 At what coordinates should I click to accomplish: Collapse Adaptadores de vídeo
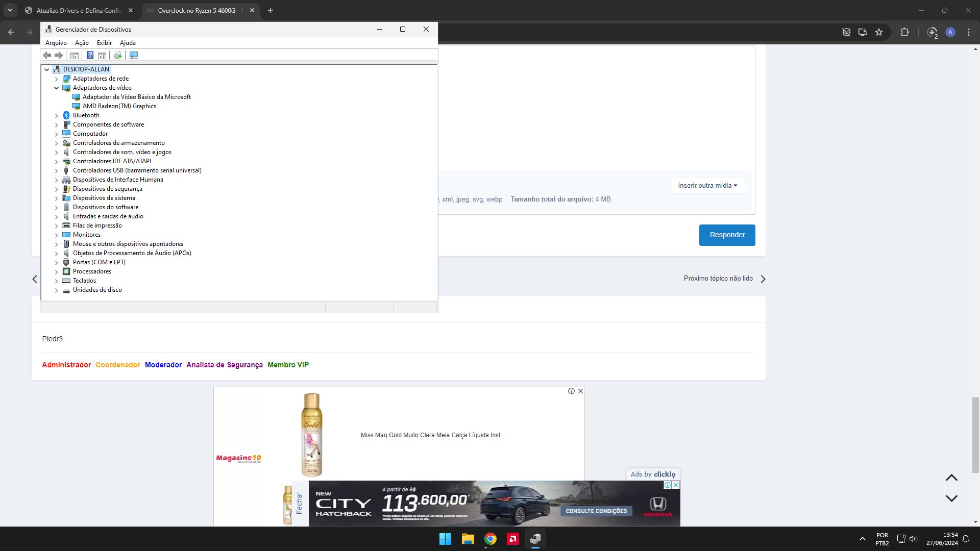57,88
